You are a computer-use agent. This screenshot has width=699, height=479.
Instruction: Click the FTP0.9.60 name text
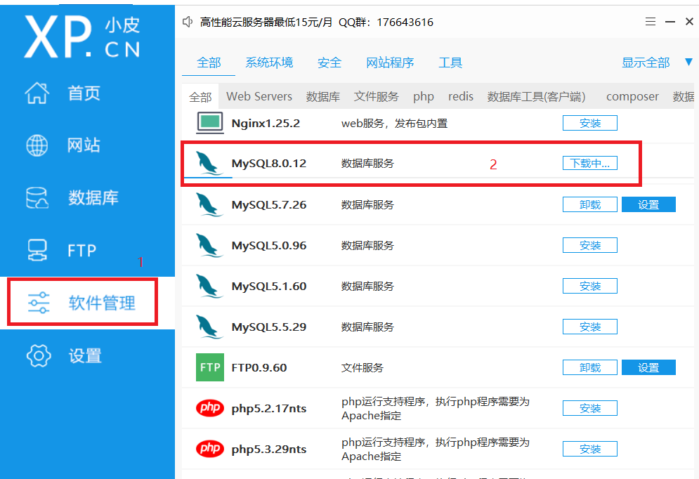click(259, 367)
